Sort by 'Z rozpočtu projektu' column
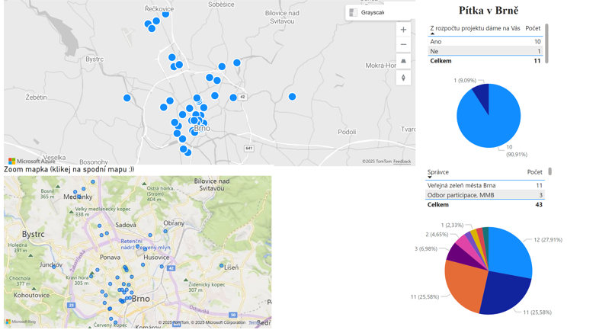Screen dimensions: 596x333 [x=474, y=28]
